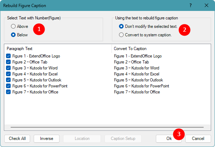Click the Paragraph Text column header
The height and width of the screenshot is (147, 215).
[58, 49]
